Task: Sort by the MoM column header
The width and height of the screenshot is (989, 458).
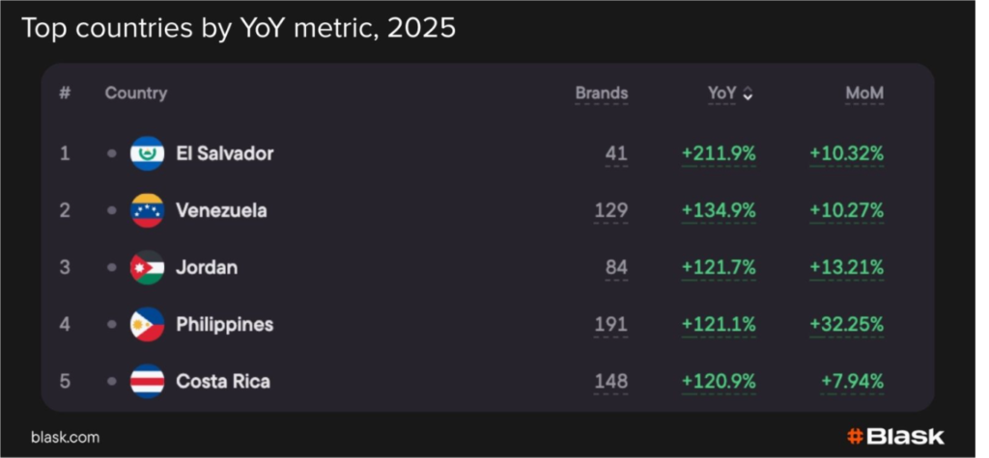Action: [x=864, y=94]
